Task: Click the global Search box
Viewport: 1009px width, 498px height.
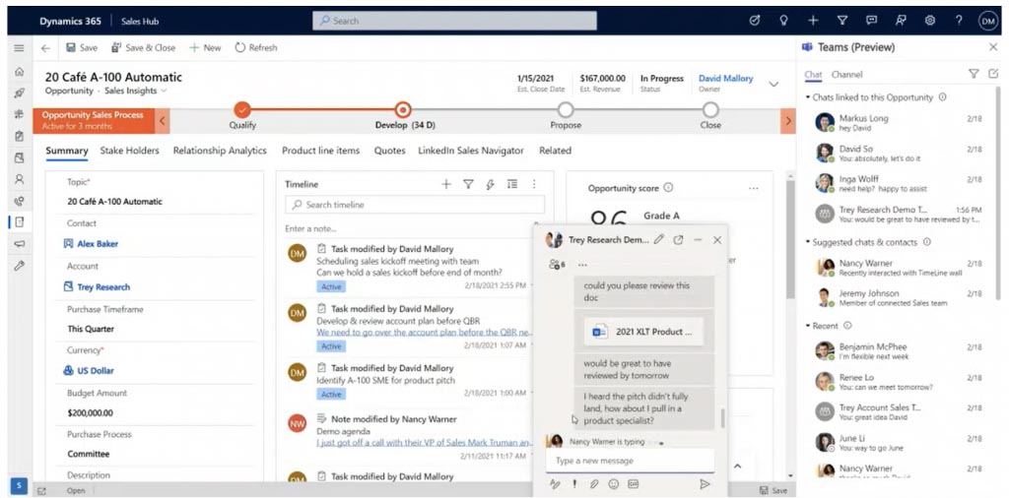Action: (x=455, y=21)
